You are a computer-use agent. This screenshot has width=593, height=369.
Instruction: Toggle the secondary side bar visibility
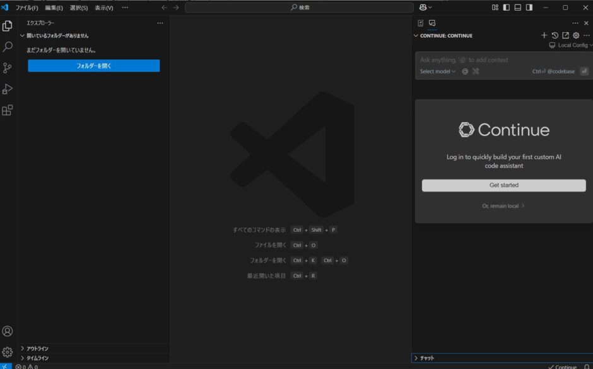pos(528,7)
